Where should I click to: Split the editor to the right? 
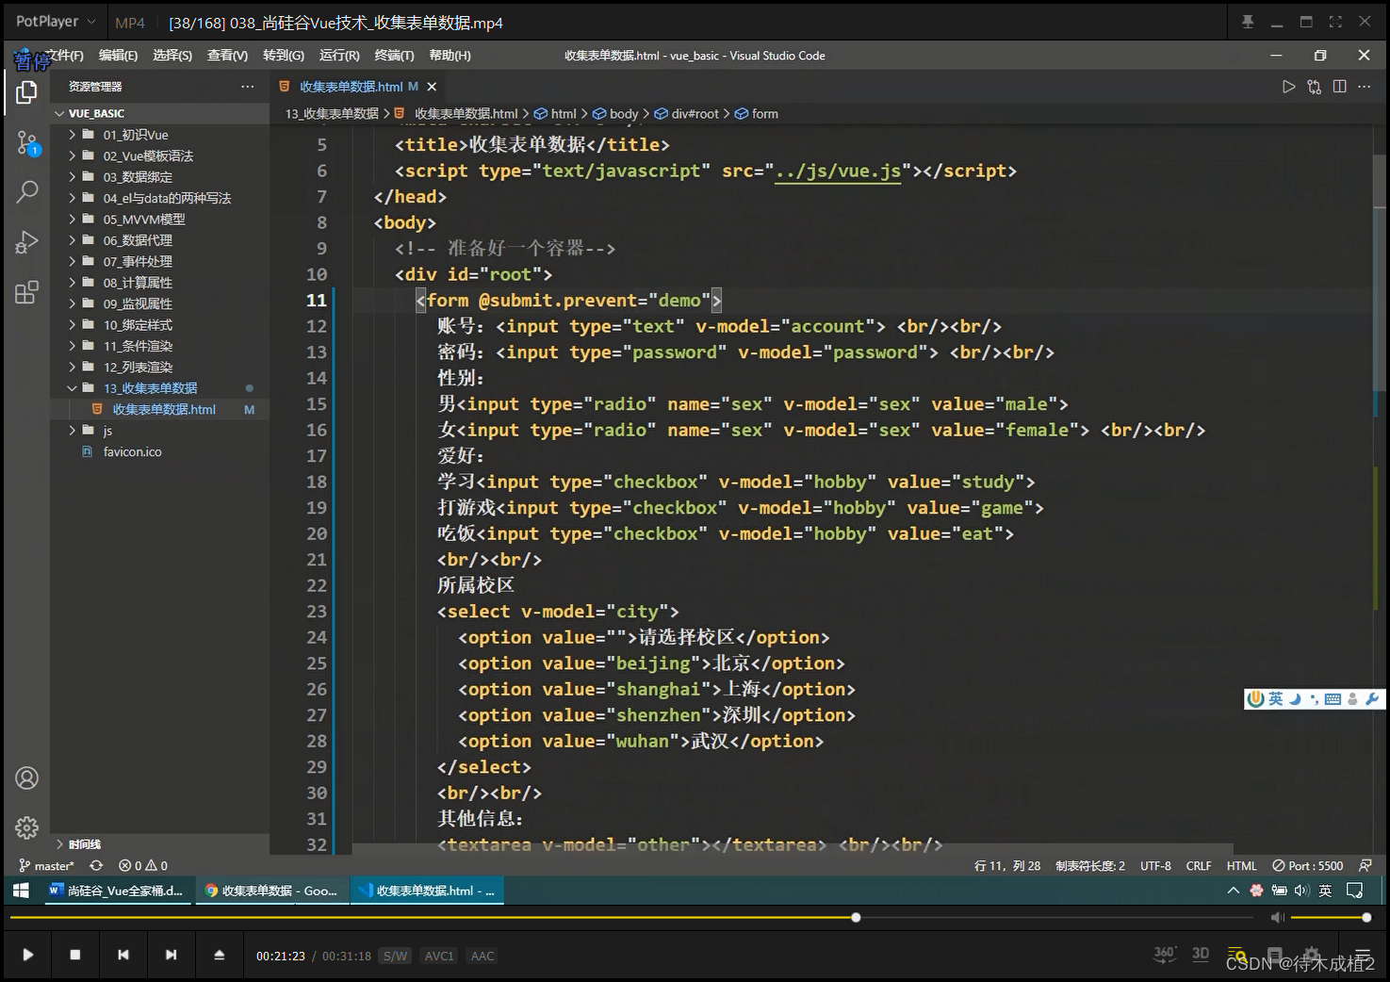[x=1339, y=87]
